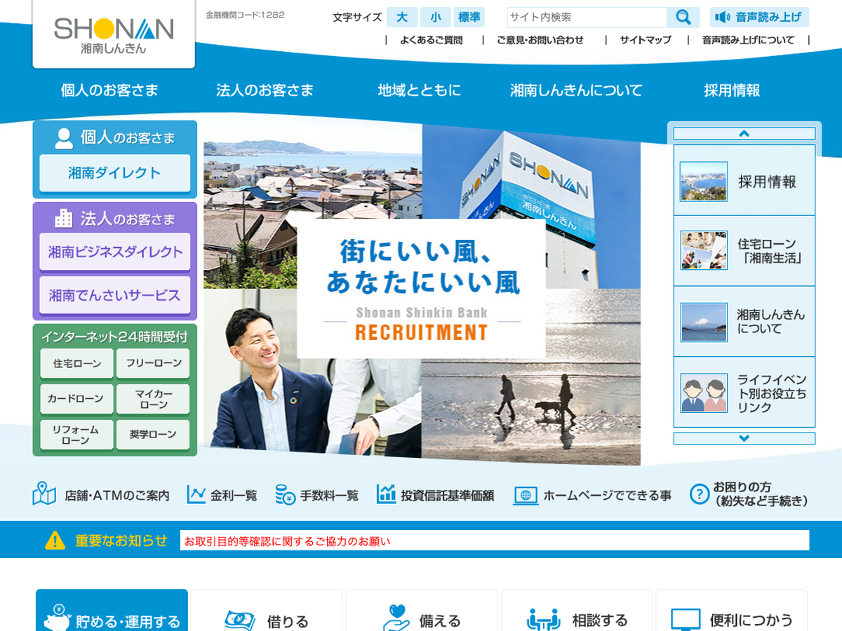The height and width of the screenshot is (631, 842).
Task: Click the laptop globe homepage icon
Action: tap(526, 495)
